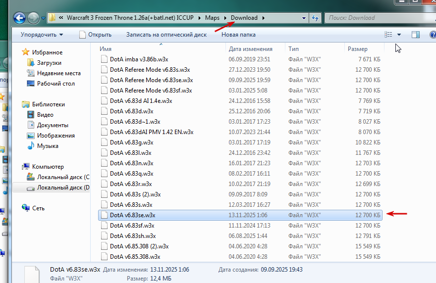Sort by the Дата изменения column
This screenshot has width=436, height=283.
click(255, 49)
